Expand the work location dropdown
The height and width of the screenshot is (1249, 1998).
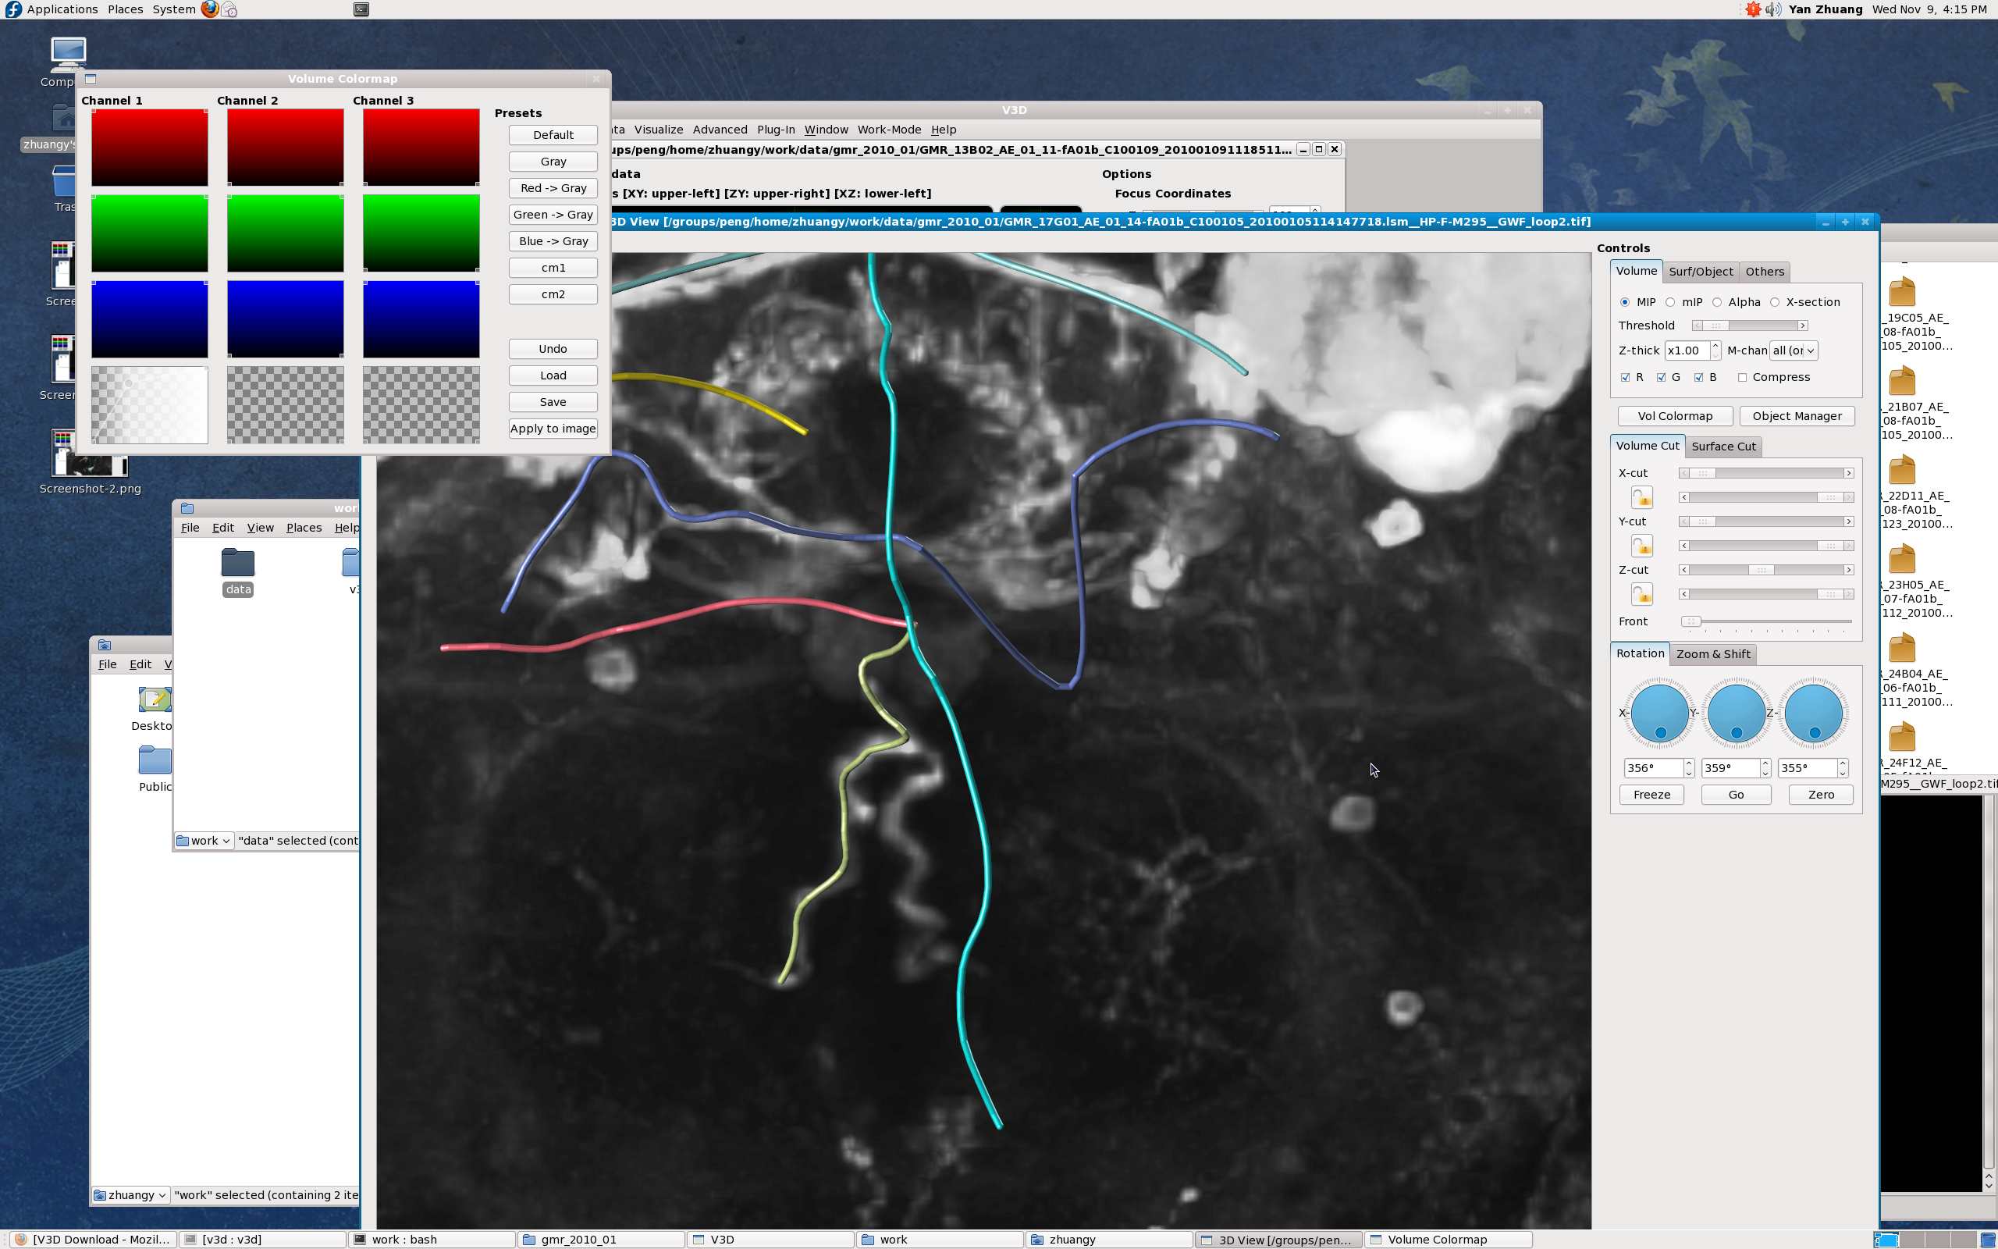[x=204, y=841]
